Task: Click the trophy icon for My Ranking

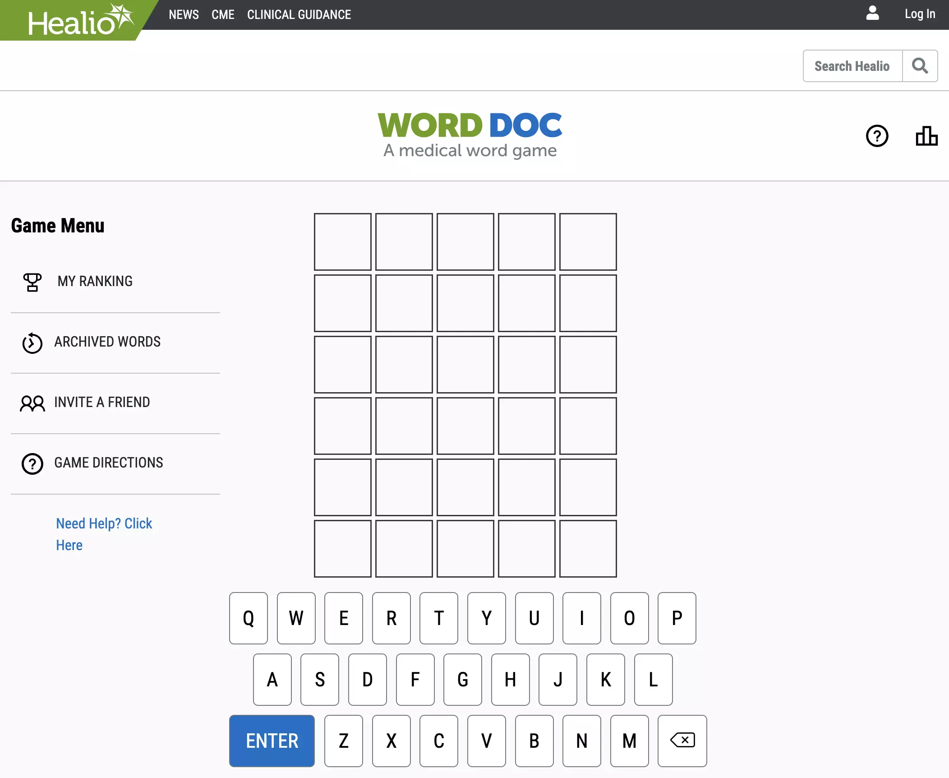Action: pyautogui.click(x=32, y=282)
